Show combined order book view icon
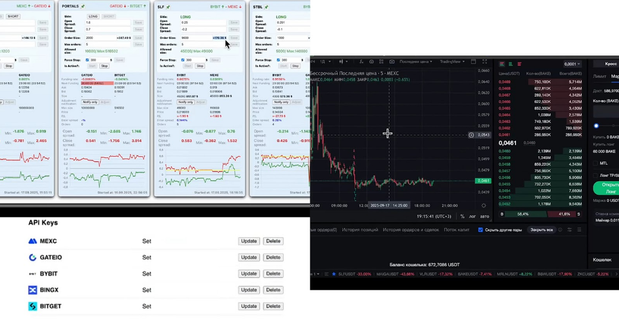The image size is (619, 328). [502, 64]
